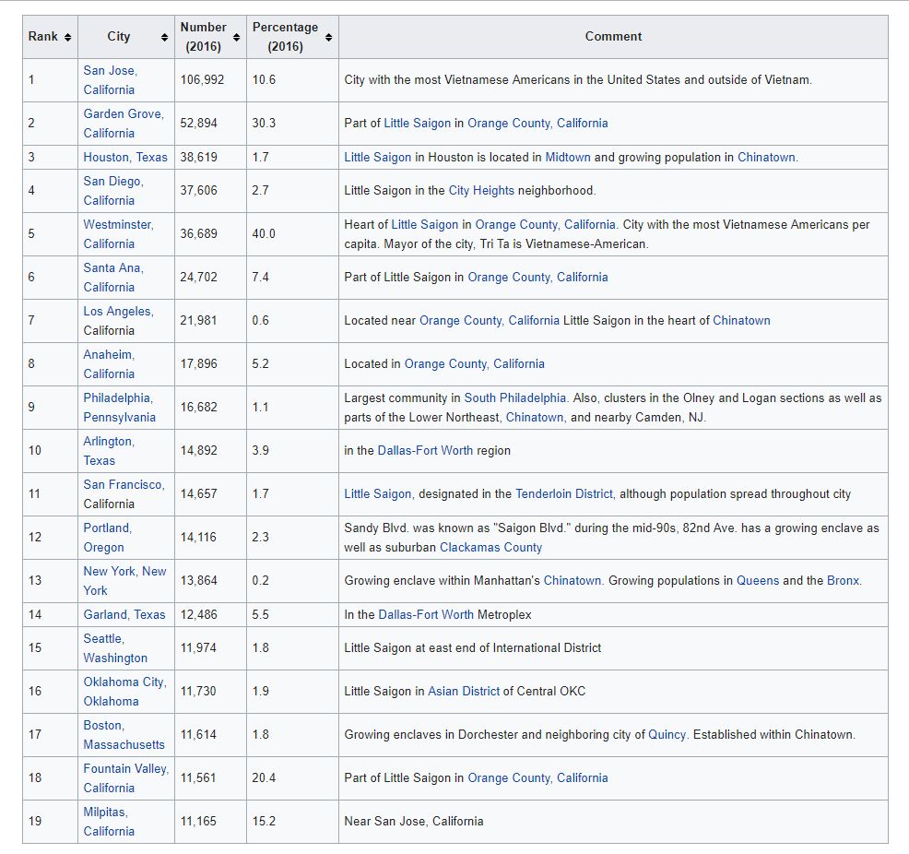This screenshot has width=909, height=854.
Task: Open the City Heights neighborhood link
Action: 480,191
